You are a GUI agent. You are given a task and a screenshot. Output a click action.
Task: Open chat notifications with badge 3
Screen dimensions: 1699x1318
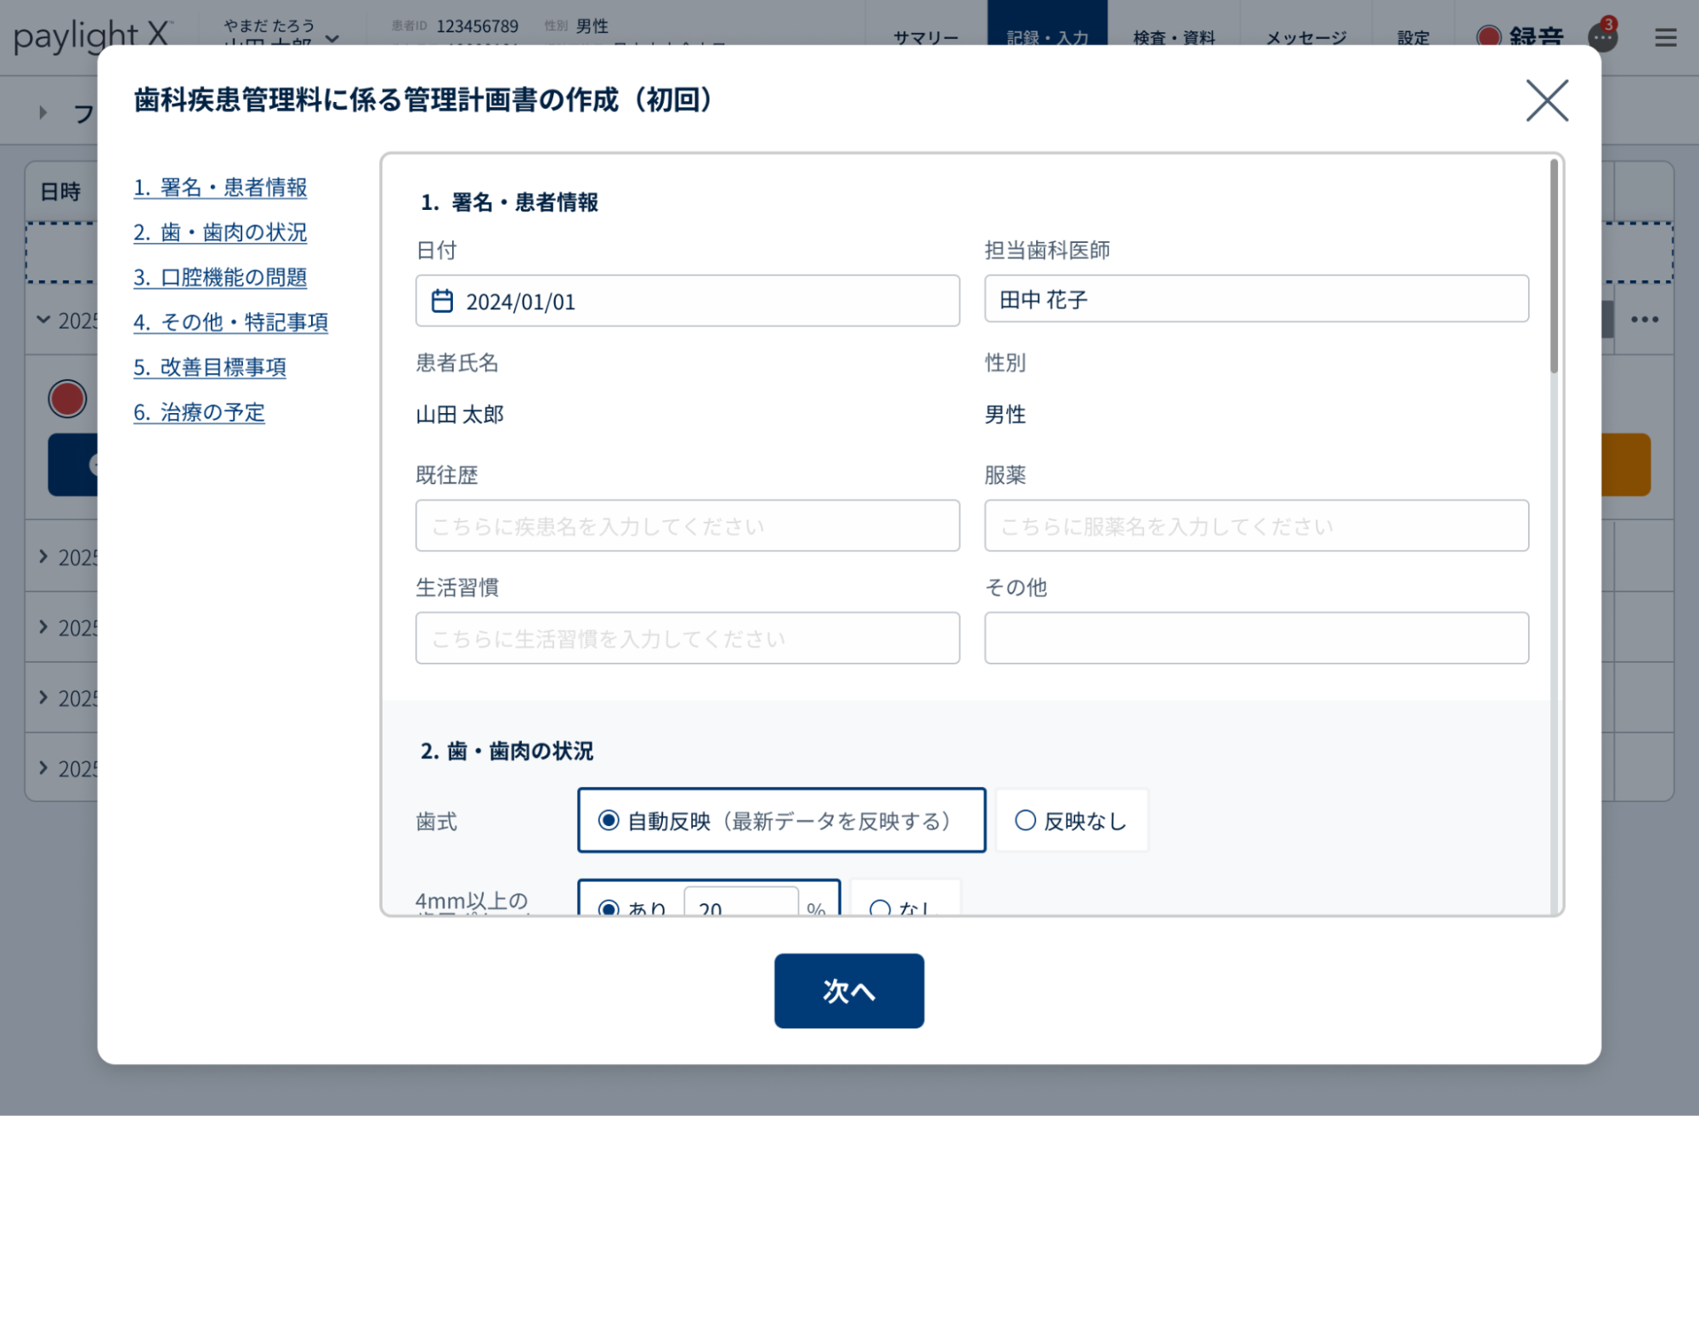point(1602,37)
